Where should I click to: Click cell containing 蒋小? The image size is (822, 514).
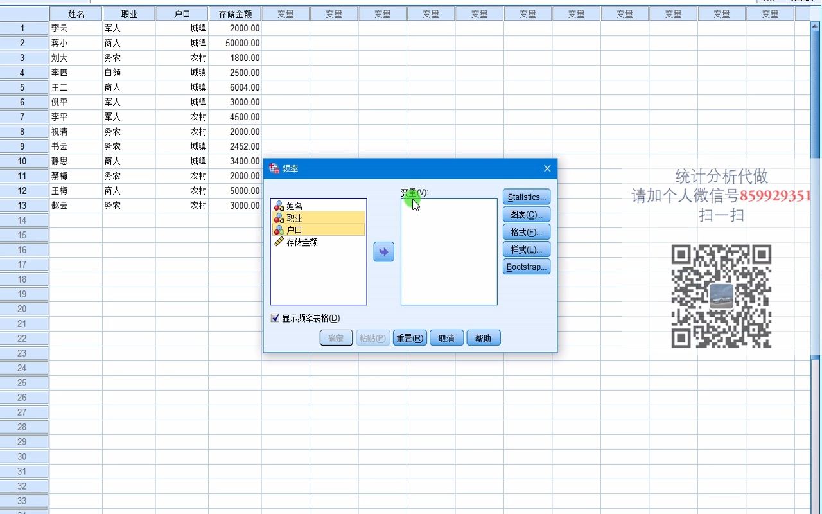pyautogui.click(x=76, y=43)
